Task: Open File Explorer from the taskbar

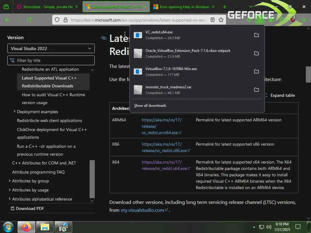Action: tap(45, 227)
